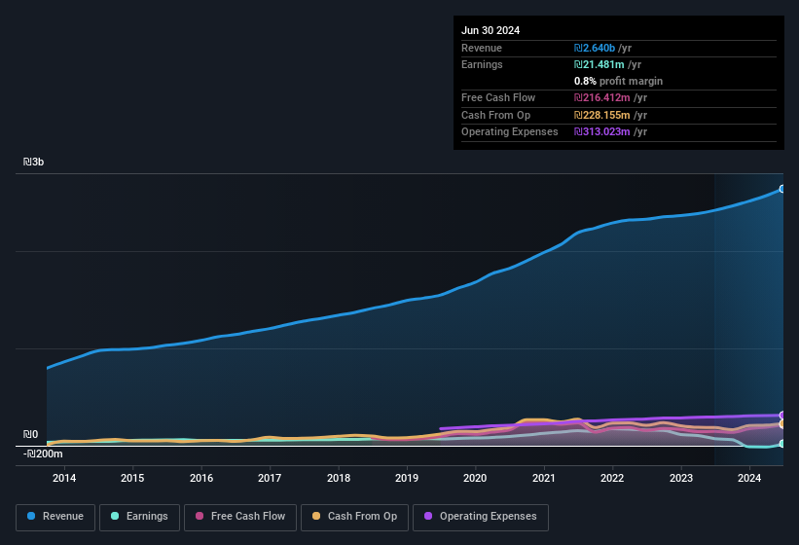Image resolution: width=799 pixels, height=545 pixels.
Task: Click the ₪3b y-axis label
Action: (34, 162)
